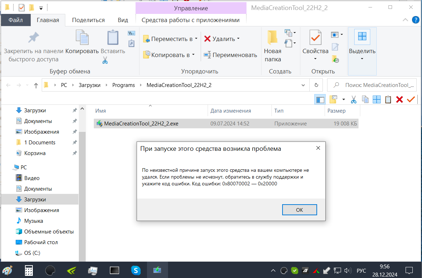Click the Copy path icon in Буфер обмена
Image resolution: width=422 pixels, height=278 pixels.
coord(131,34)
